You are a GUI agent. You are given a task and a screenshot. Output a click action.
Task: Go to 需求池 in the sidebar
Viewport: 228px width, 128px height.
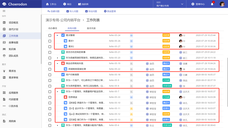pyautogui.click(x=12, y=71)
